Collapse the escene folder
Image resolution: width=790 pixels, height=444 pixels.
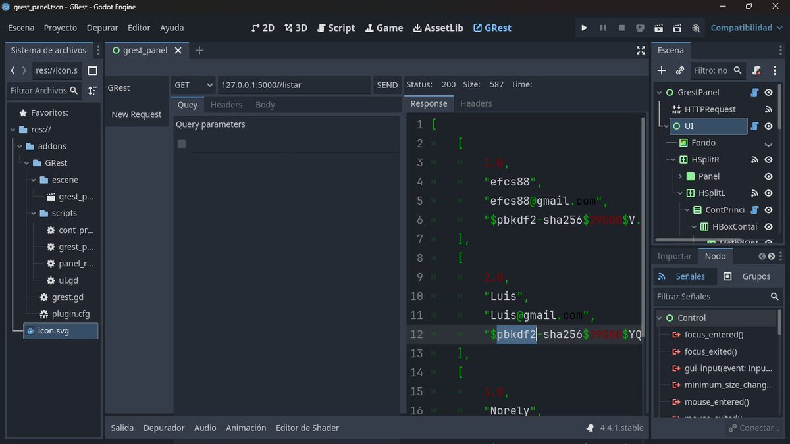click(33, 180)
